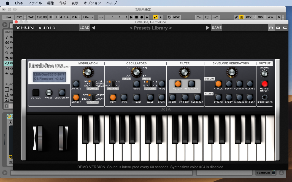Viewport: 292px width, 182px height.
Task: Click the modulation AMOUNT orange knob
Action: pyautogui.click(x=76, y=97)
